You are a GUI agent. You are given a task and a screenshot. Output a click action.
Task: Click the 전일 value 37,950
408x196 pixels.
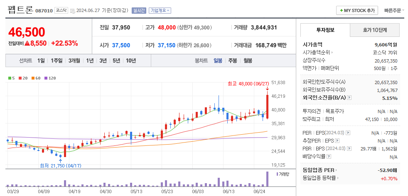tap(121, 27)
